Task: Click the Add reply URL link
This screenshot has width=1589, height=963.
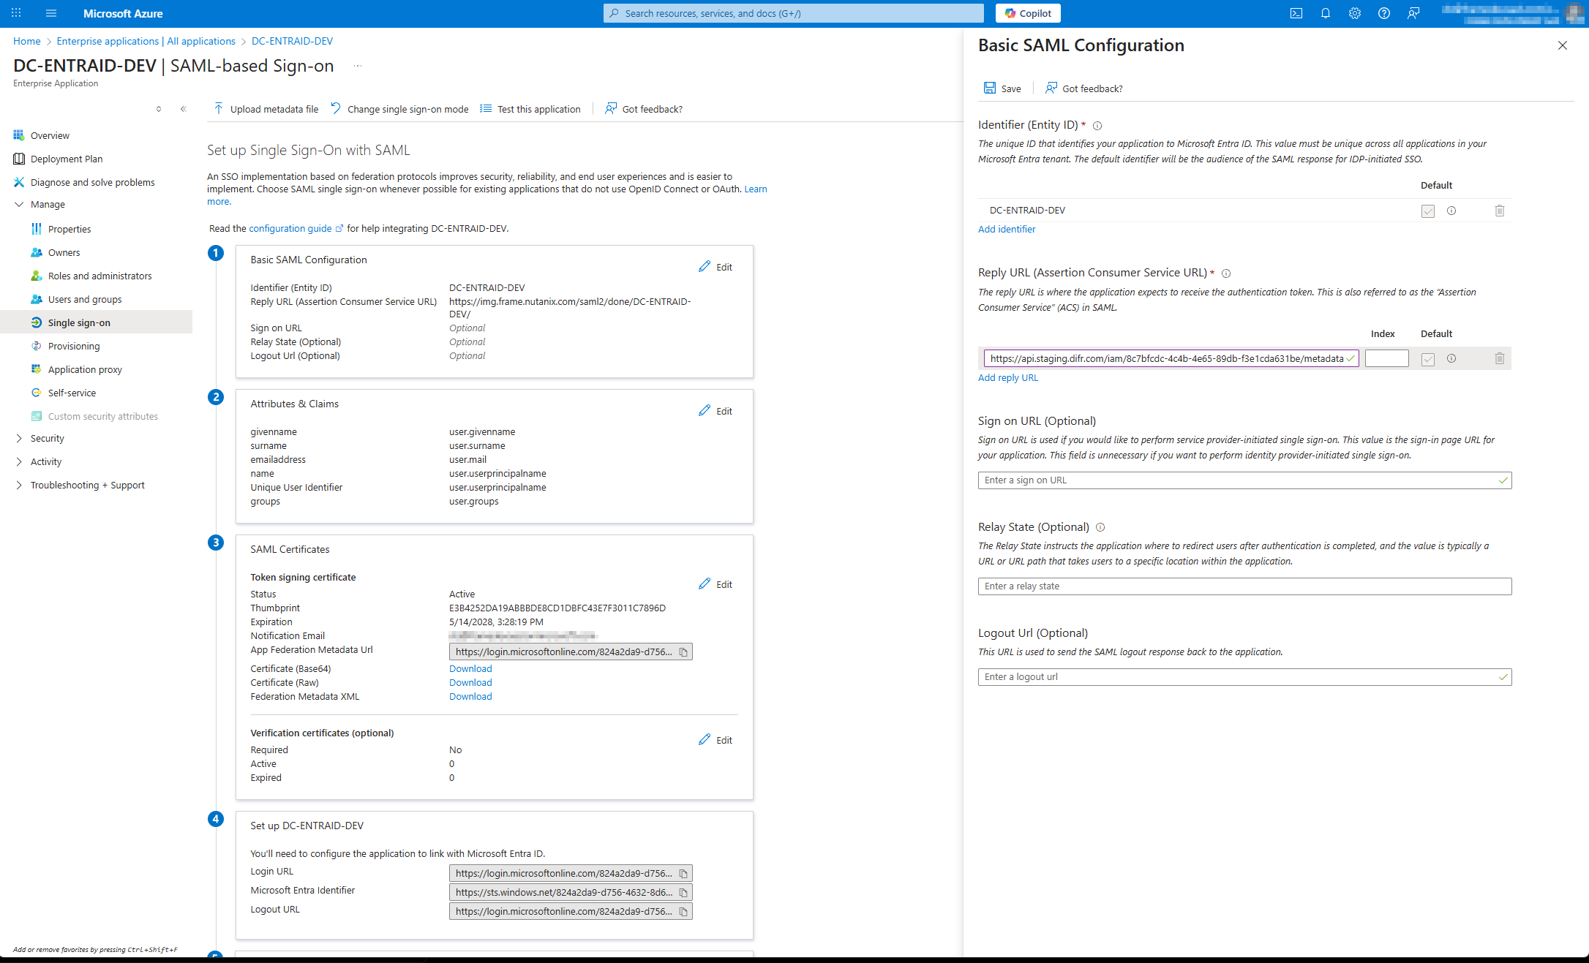Action: pyautogui.click(x=1007, y=378)
